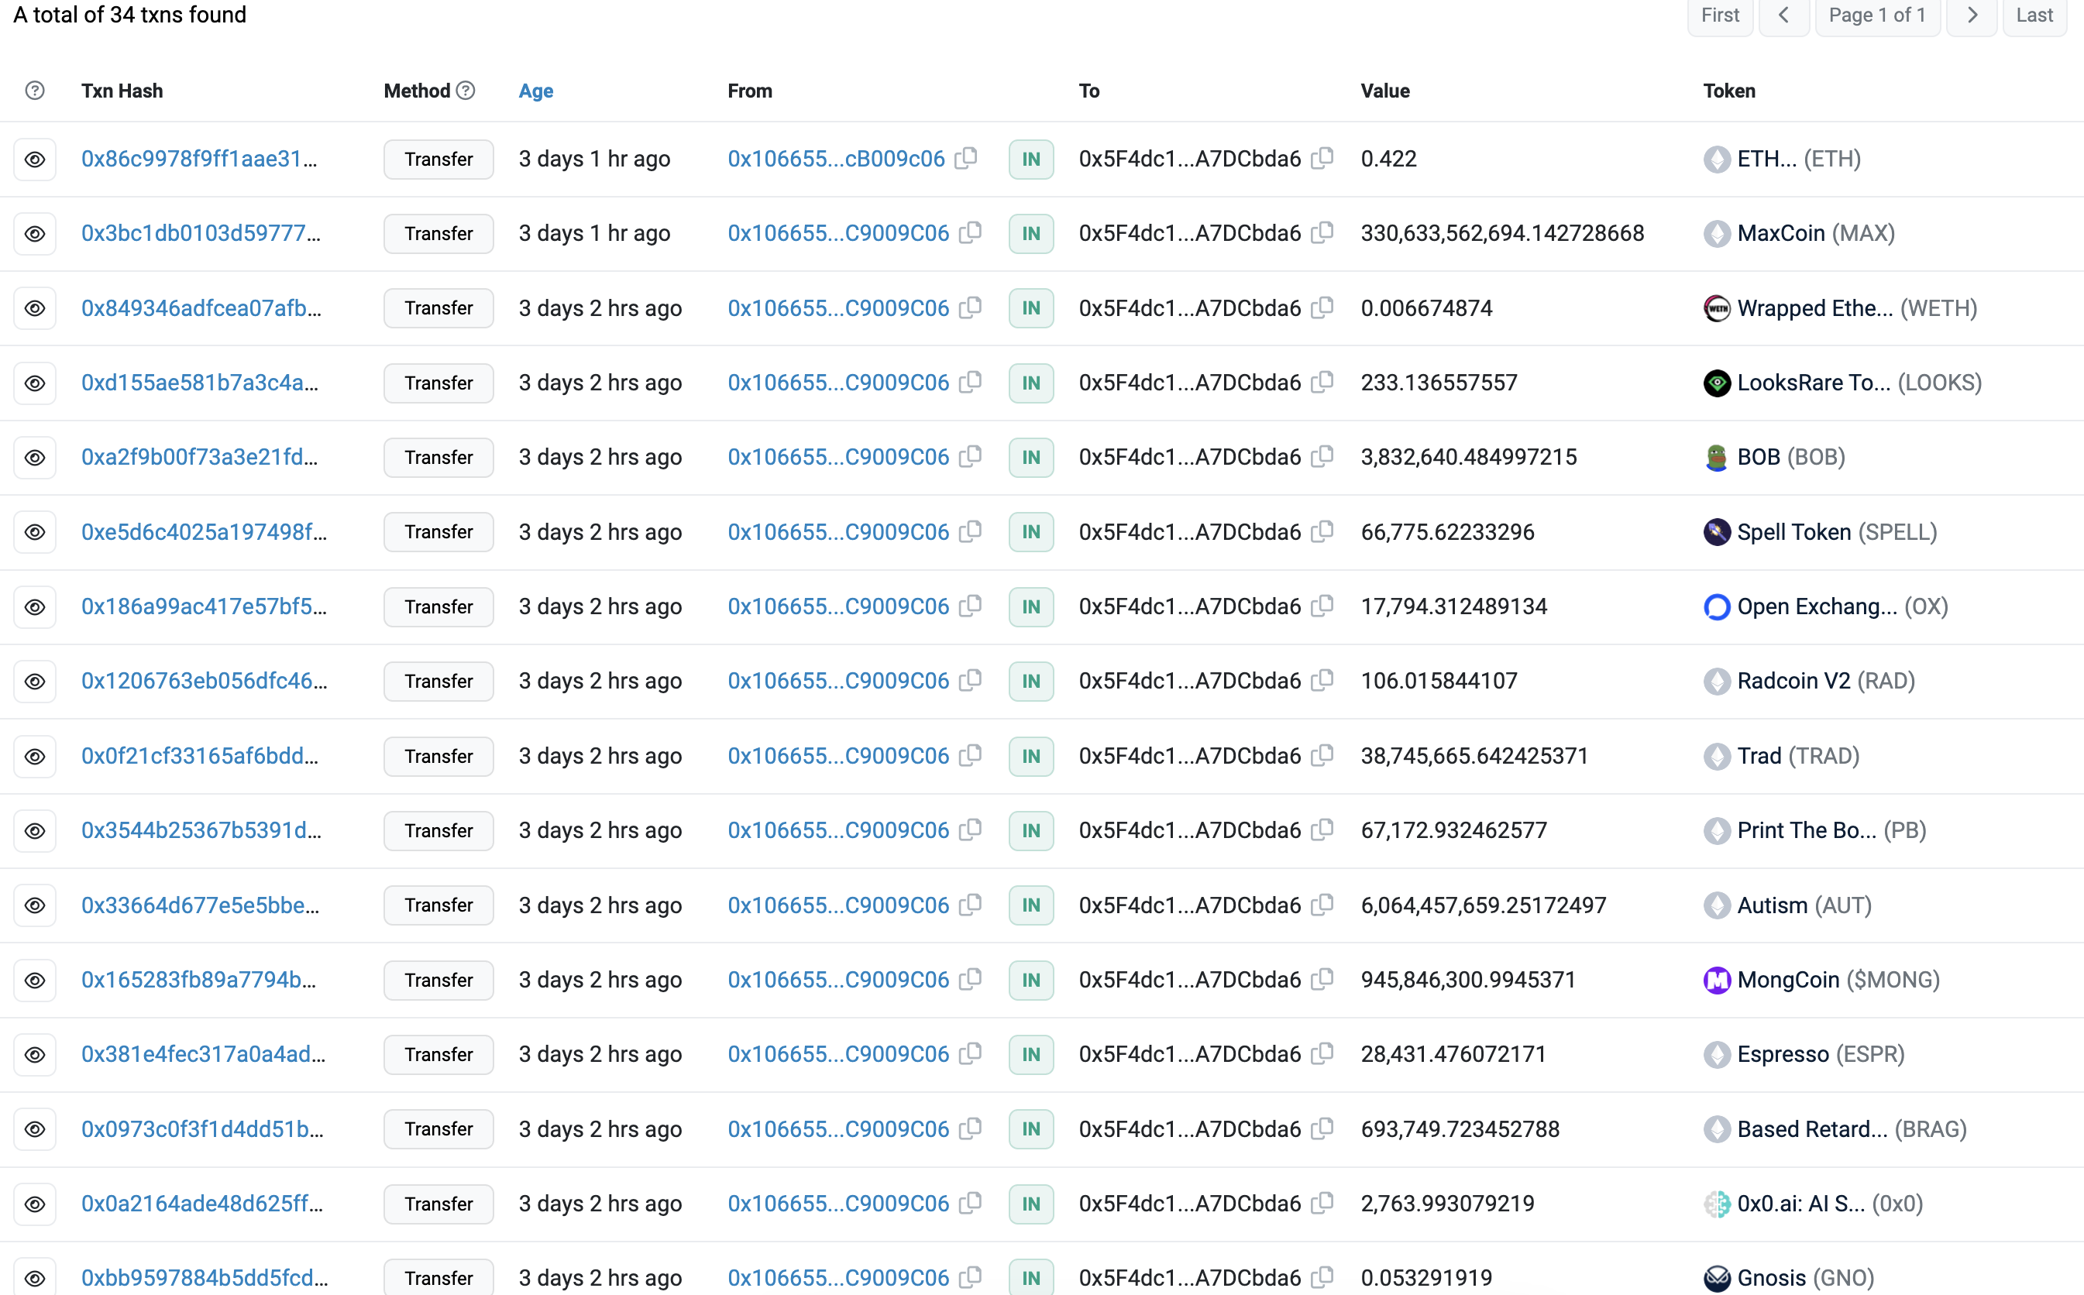The width and height of the screenshot is (2084, 1295).
Task: Click Transfer method tag in BRAG row
Action: (438, 1128)
